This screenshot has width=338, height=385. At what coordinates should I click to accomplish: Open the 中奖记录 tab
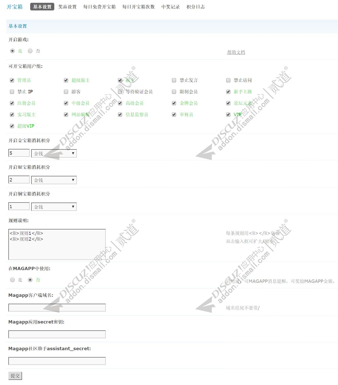171,7
